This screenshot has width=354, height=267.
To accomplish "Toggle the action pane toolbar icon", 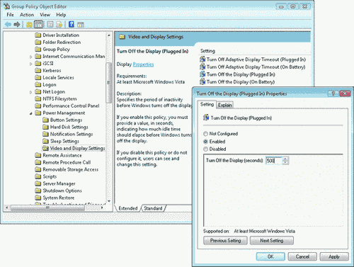I will click(81, 24).
